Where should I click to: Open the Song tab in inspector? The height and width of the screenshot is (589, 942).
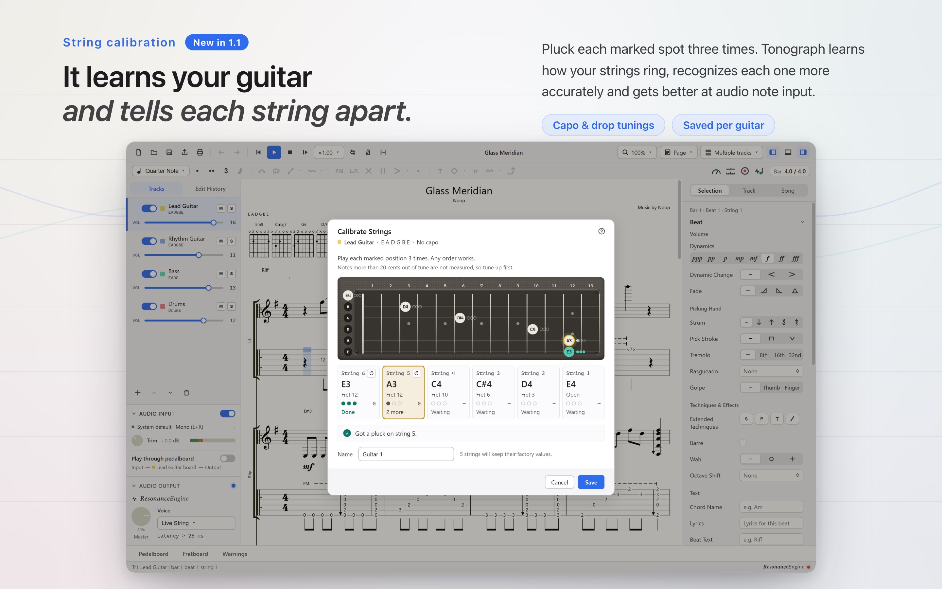click(788, 190)
